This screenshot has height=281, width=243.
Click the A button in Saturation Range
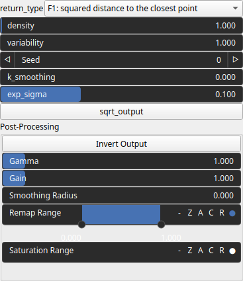[201, 251]
